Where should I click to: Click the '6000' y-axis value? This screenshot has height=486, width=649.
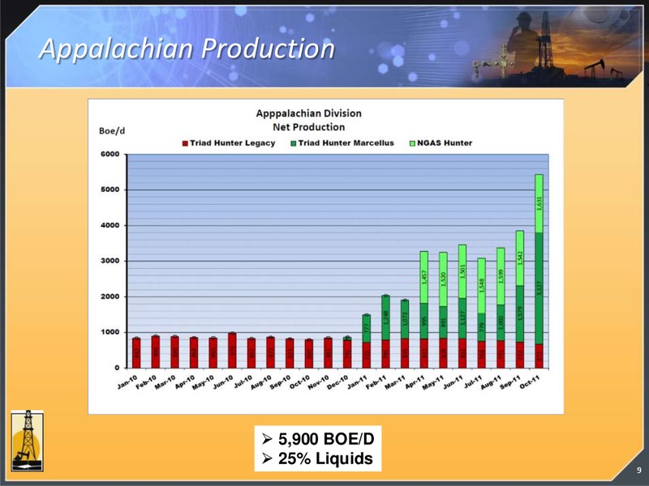click(110, 154)
